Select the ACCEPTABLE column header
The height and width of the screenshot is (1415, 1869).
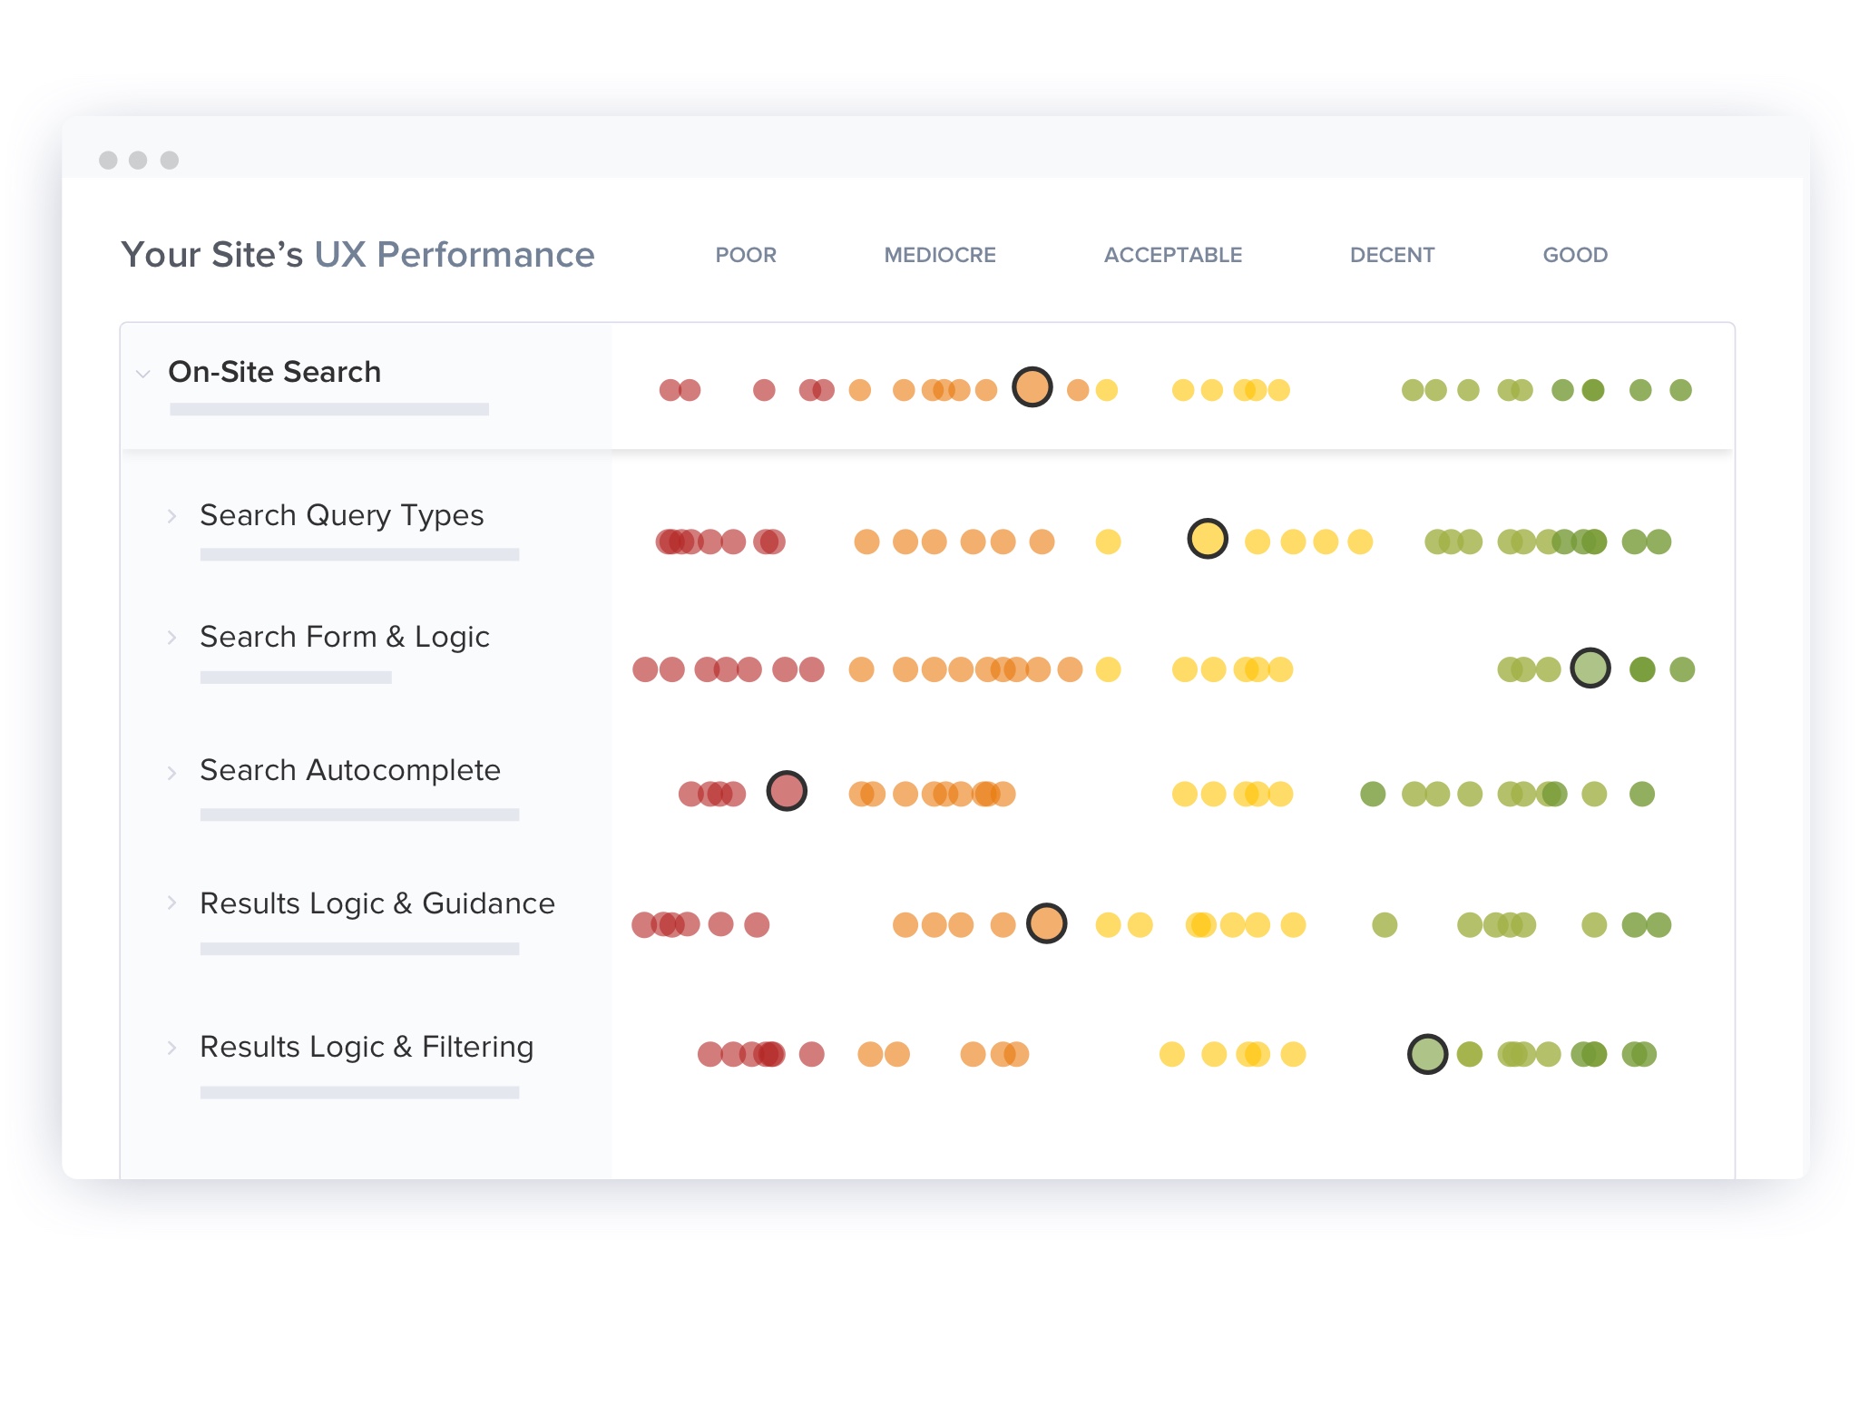[x=1172, y=255]
